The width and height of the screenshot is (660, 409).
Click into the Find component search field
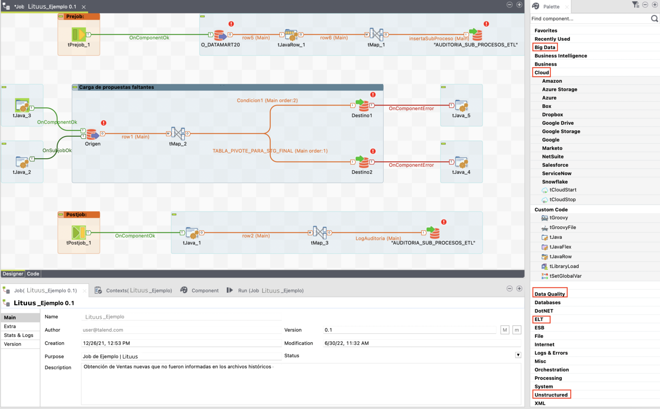tap(590, 19)
